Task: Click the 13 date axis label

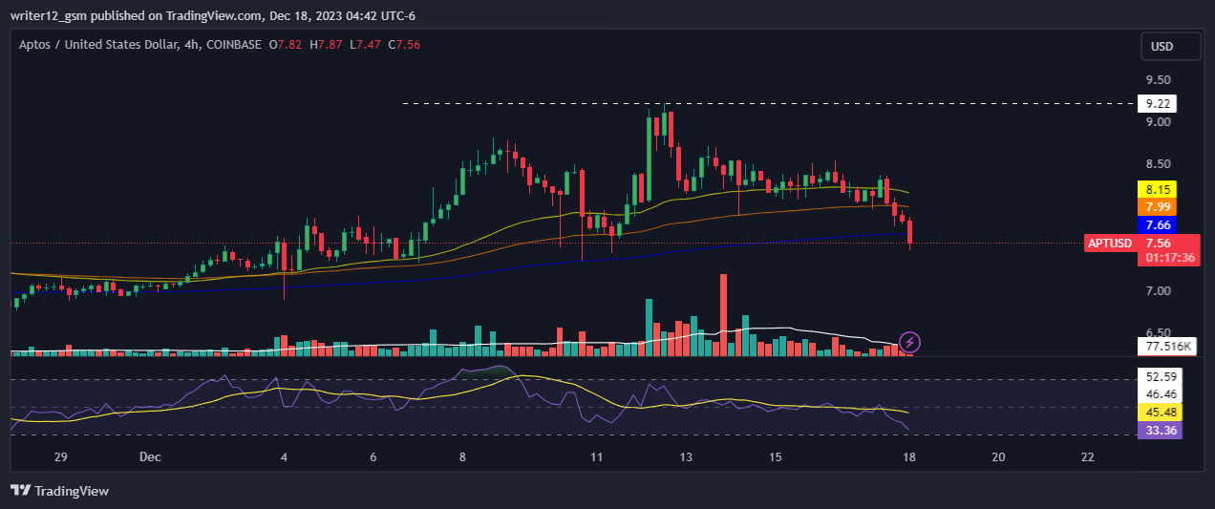Action: click(686, 457)
